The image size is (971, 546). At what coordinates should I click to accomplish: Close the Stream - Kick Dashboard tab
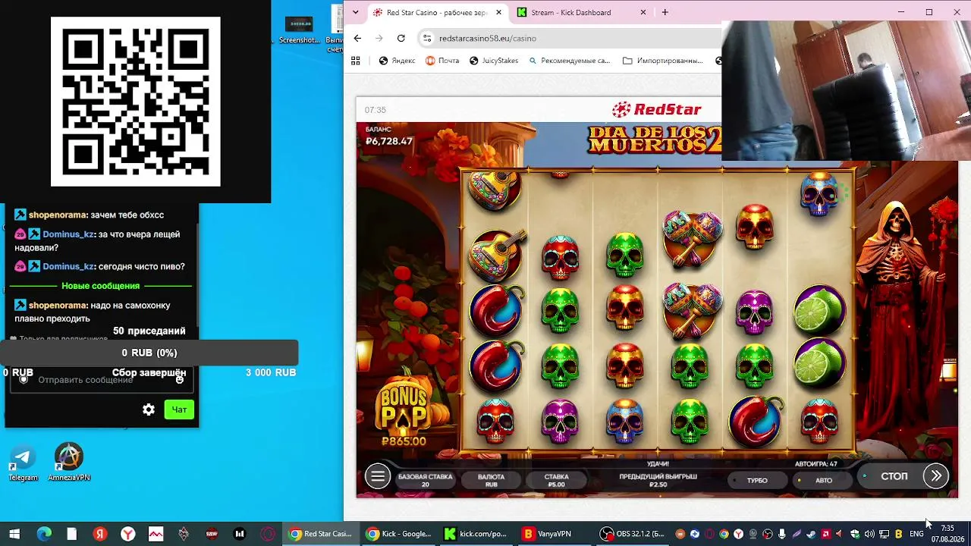click(x=643, y=12)
